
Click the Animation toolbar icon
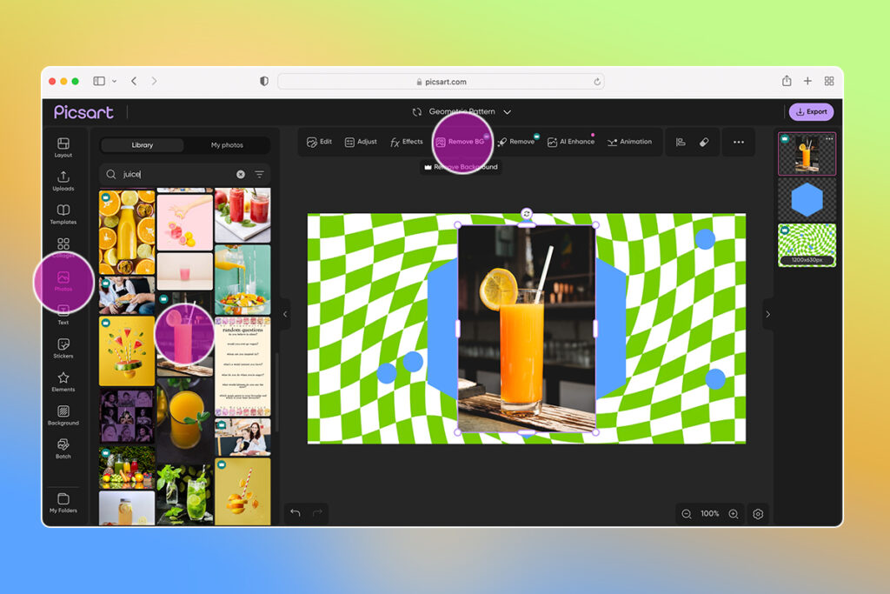click(x=630, y=141)
